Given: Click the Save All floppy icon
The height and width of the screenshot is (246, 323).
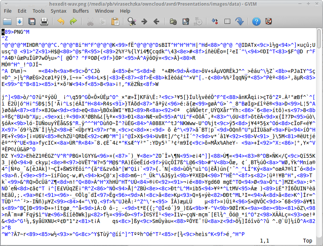Looking at the screenshot, I should (32, 21).
